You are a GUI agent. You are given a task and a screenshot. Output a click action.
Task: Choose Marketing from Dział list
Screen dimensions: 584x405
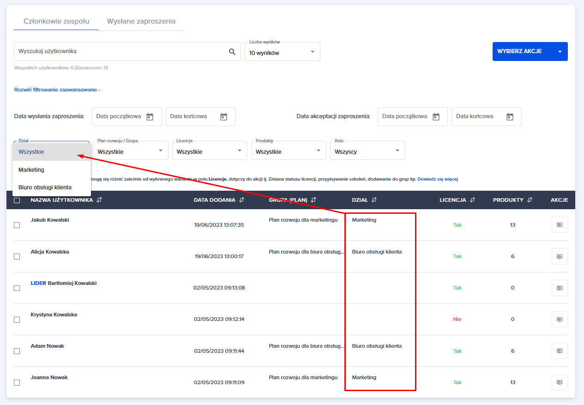click(x=31, y=170)
